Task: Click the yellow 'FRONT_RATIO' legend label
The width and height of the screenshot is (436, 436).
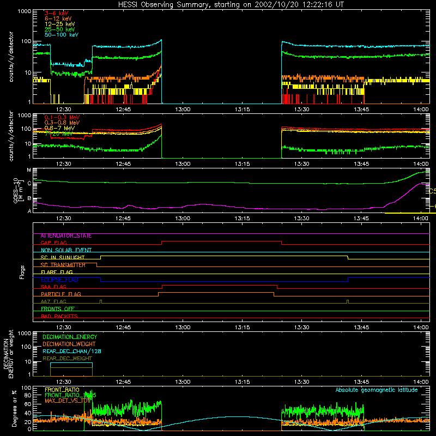Action: (62, 390)
